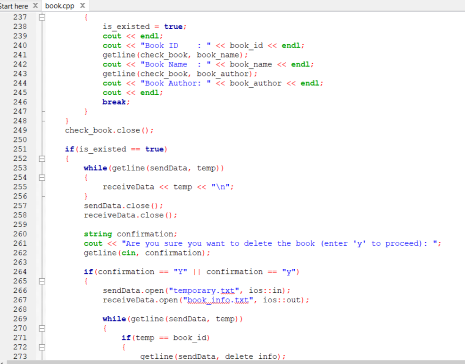The image size is (465, 364).
Task: Collapse the confirmation if block at line 264
Action: tap(42, 281)
